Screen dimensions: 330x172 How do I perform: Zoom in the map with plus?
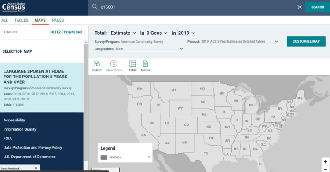point(325,162)
